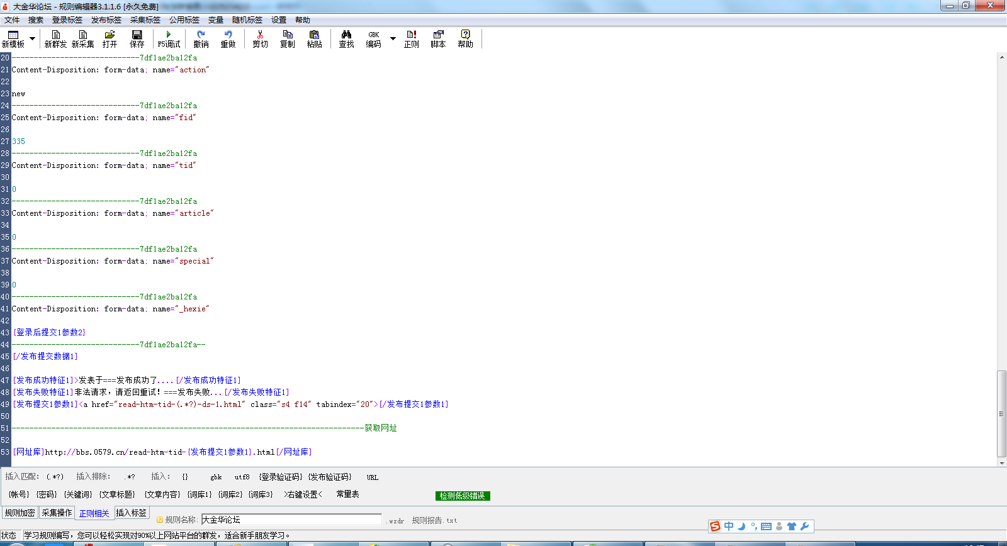1007x546 pixels.
Task: Click the green 检测低级错误 button
Action: coord(463,496)
